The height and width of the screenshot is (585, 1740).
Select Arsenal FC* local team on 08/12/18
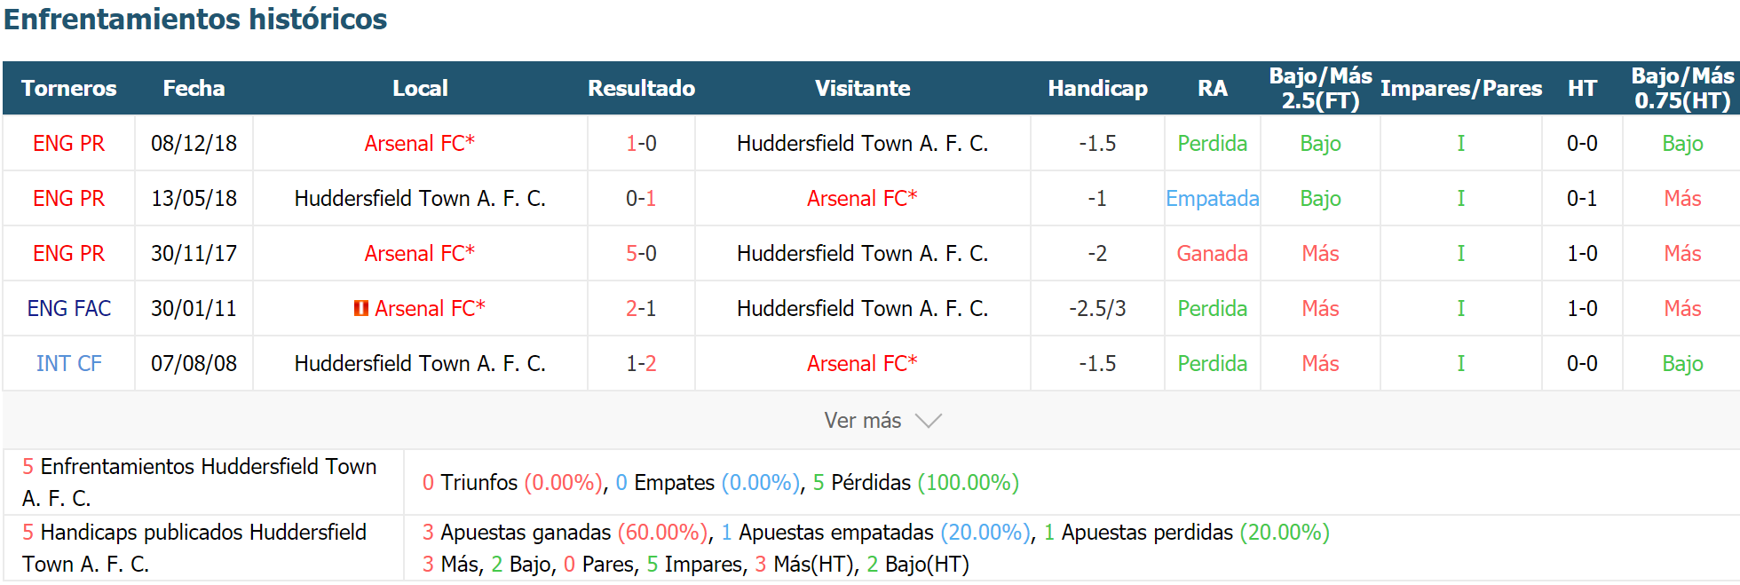pos(419,143)
